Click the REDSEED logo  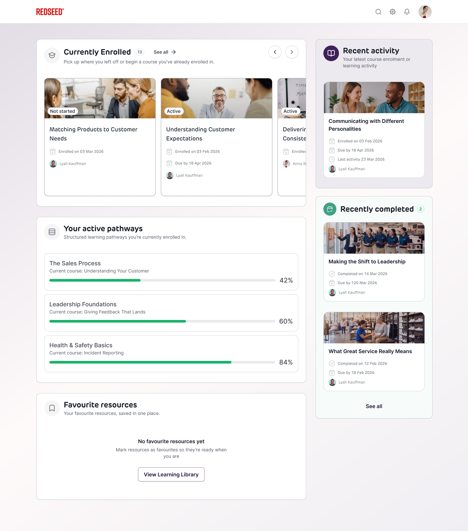click(x=50, y=12)
